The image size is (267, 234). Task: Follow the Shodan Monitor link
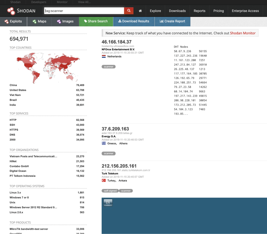click(243, 33)
